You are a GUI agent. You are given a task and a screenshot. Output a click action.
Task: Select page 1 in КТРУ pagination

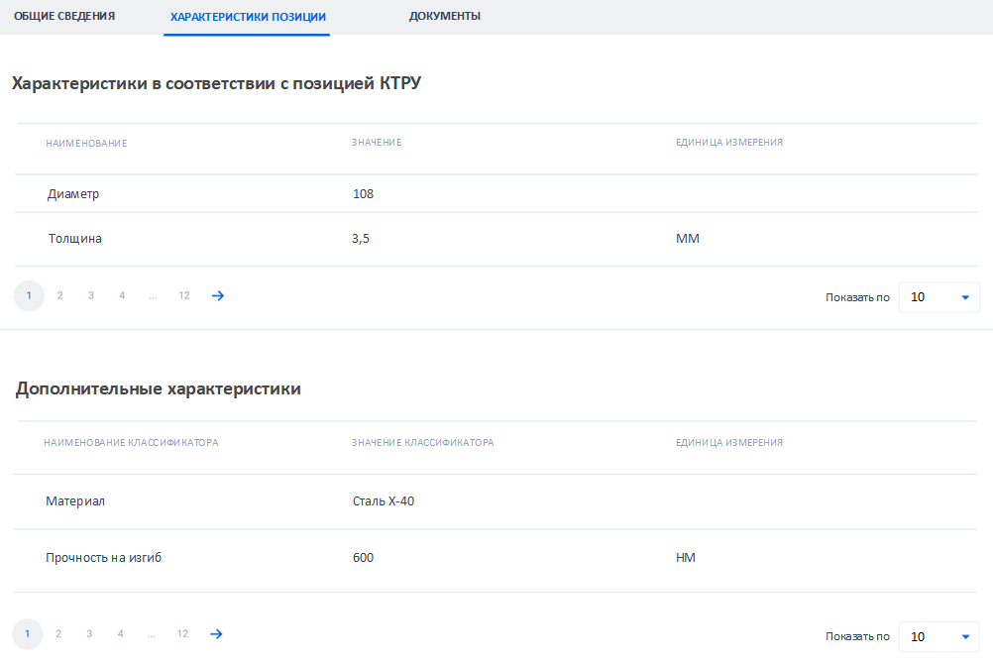tap(29, 296)
